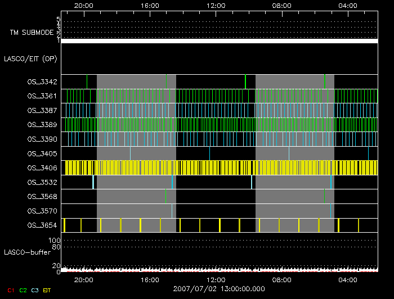Click the red C1 legend label
Image resolution: width=394 pixels, height=299 pixels.
tap(9, 290)
